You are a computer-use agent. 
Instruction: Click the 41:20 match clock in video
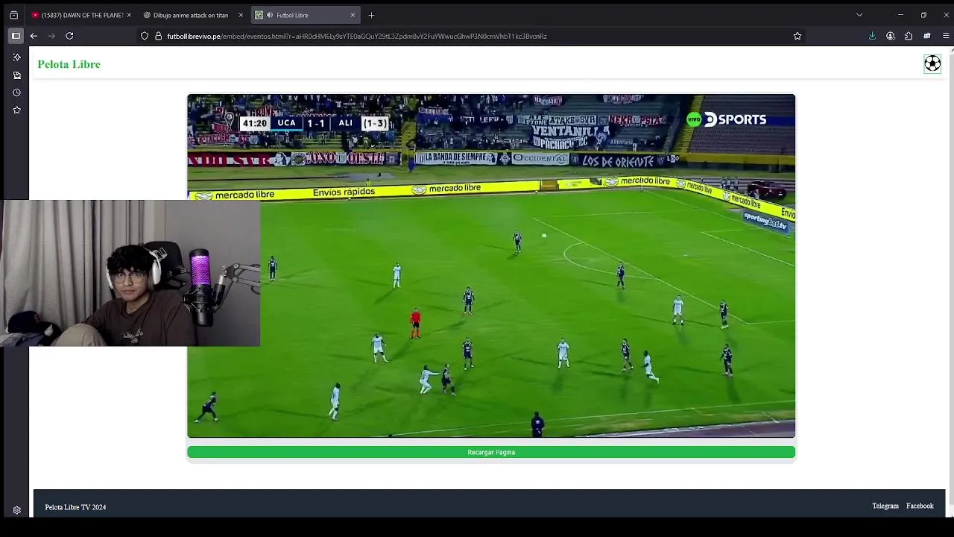tap(254, 123)
